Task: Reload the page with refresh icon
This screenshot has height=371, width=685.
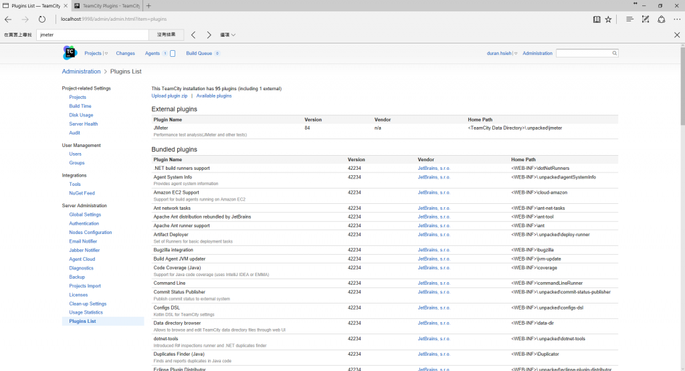Action: pyautogui.click(x=42, y=19)
